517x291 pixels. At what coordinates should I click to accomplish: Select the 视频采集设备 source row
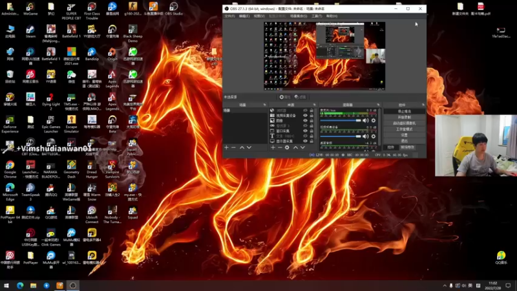click(292, 116)
